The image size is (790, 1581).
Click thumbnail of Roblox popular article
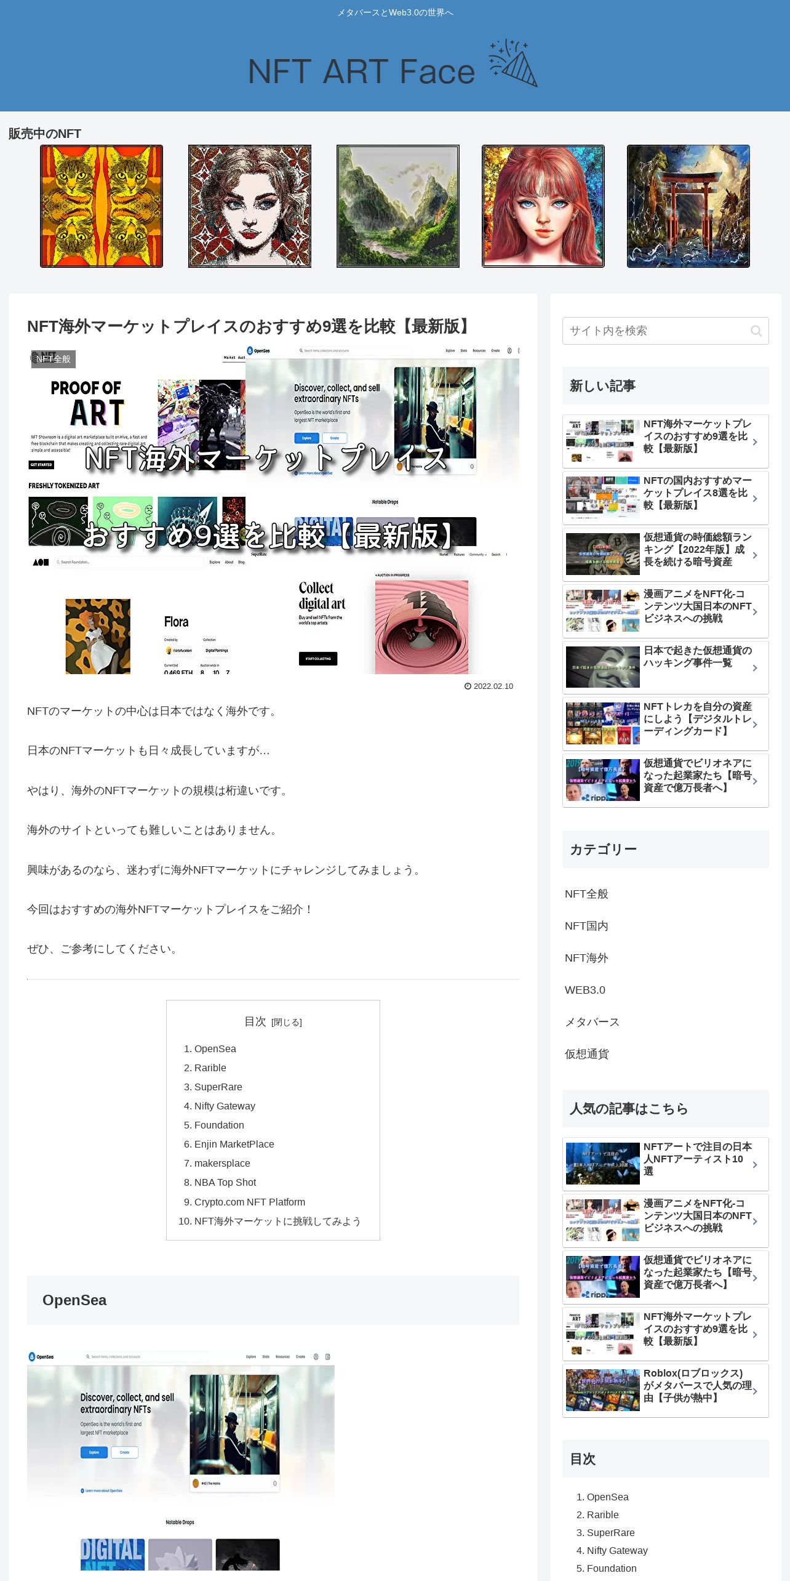tap(603, 1390)
